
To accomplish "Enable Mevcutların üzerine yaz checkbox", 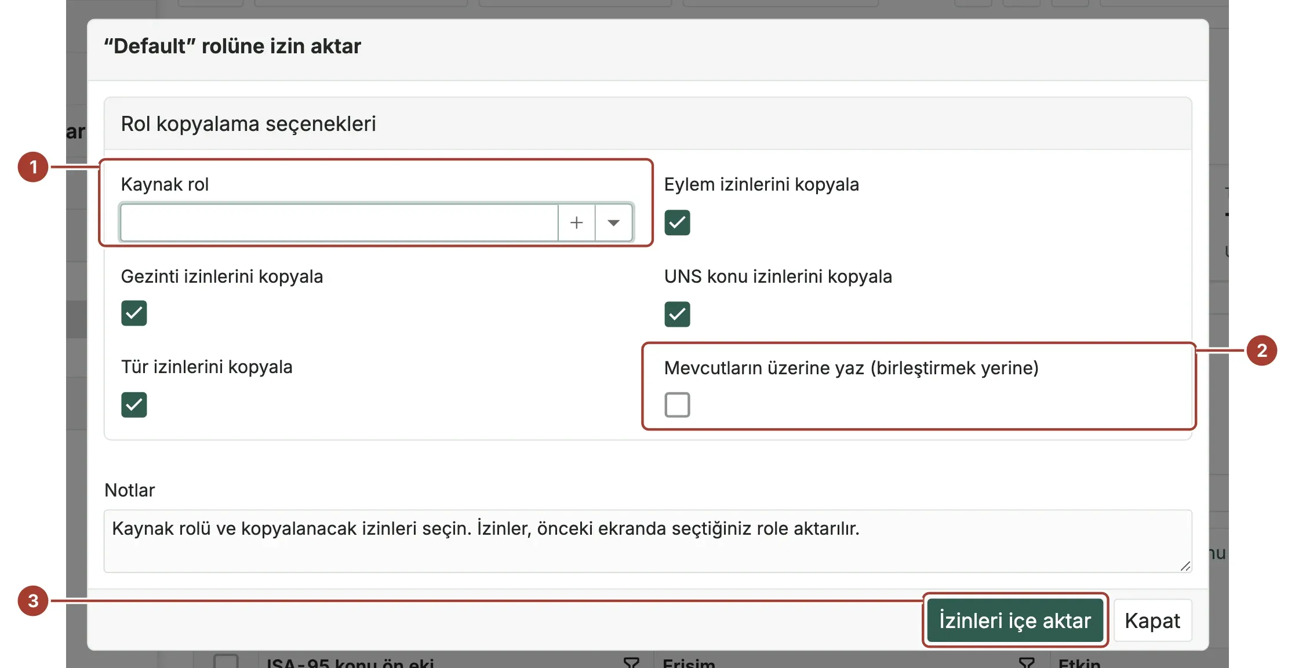I will click(x=677, y=404).
